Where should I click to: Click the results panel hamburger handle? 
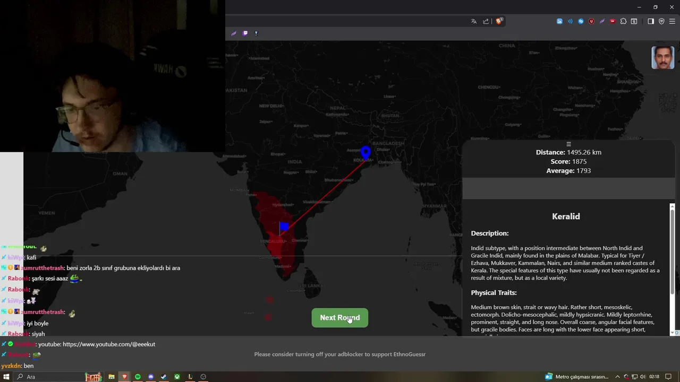[x=568, y=144]
